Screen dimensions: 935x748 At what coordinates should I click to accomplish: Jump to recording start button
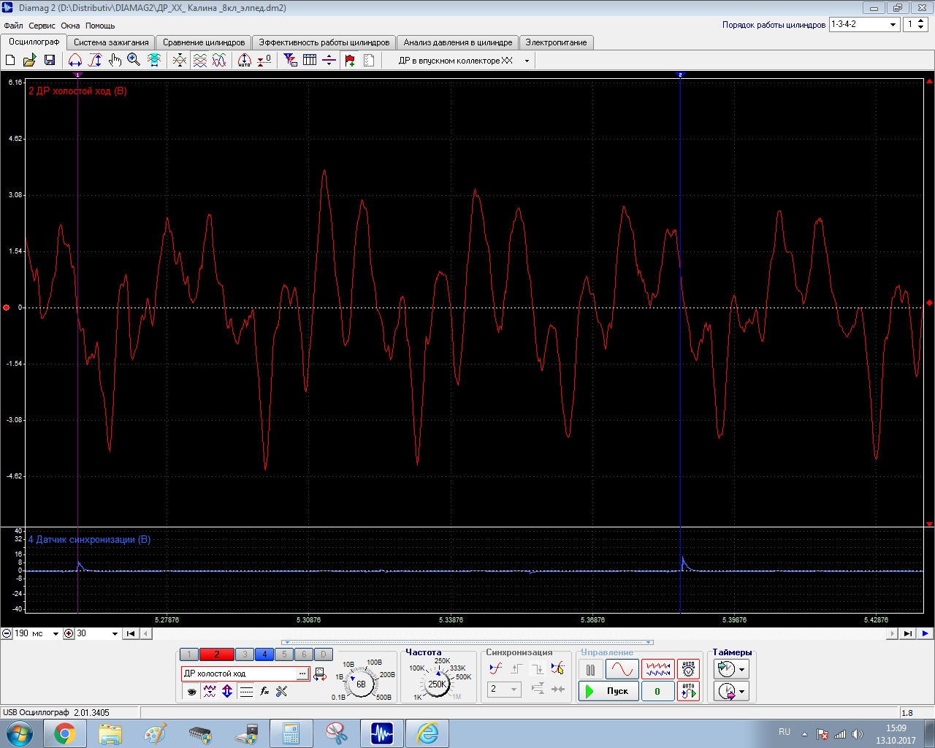click(131, 633)
